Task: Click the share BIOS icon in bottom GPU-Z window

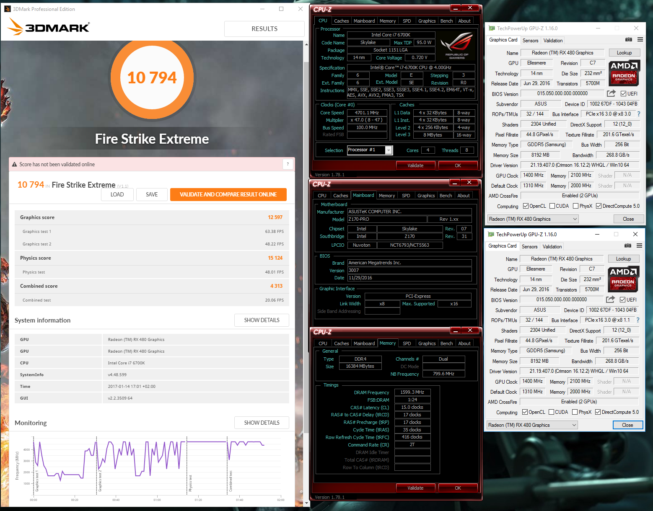Action: (610, 299)
